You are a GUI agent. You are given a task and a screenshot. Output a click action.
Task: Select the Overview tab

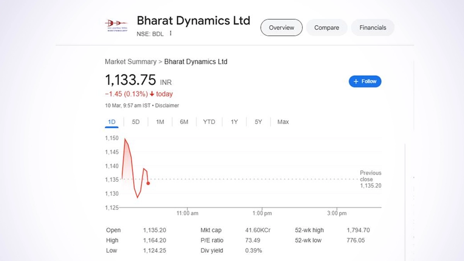[x=281, y=27]
